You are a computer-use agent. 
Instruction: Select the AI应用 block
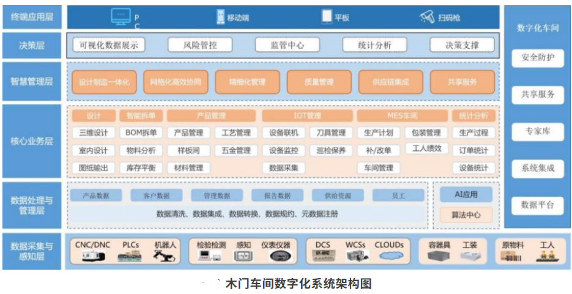coord(466,194)
